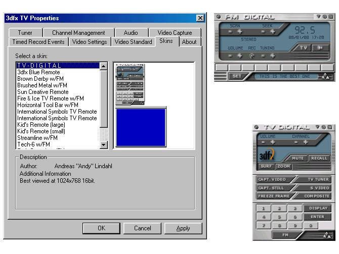Select Fire & Ice TV Remote w/FM

click(58, 98)
